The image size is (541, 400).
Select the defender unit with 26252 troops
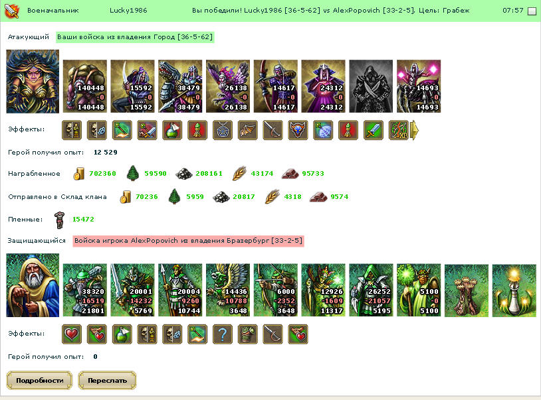371,290
